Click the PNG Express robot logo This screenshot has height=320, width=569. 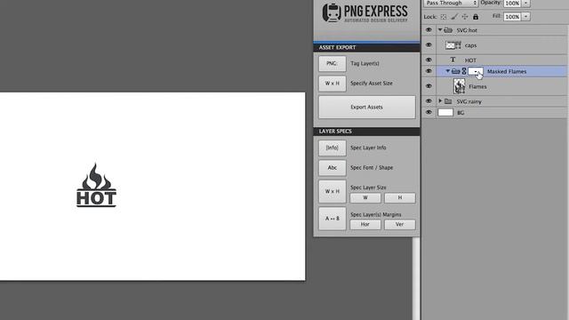(x=332, y=12)
